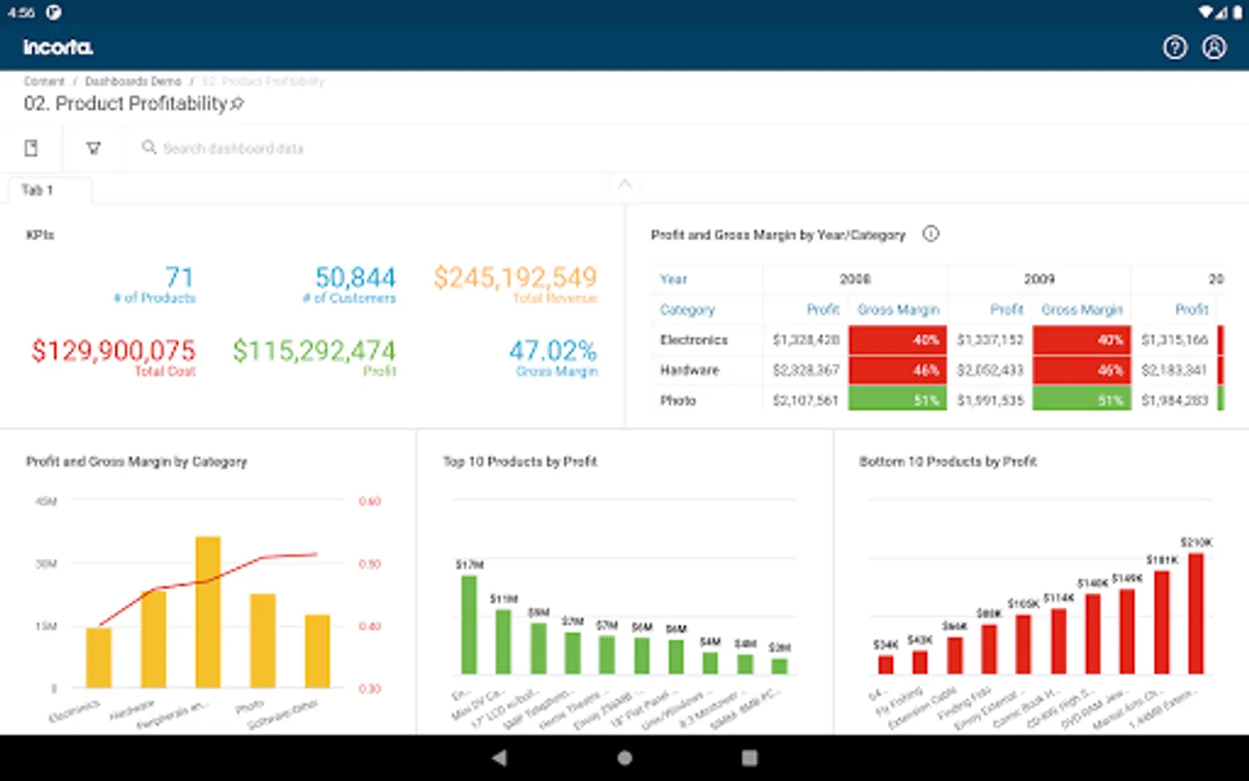This screenshot has height=781, width=1249.
Task: Click the $9M green bar in Top 10
Action: pyautogui.click(x=539, y=648)
